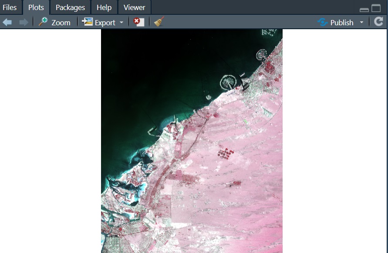Switch to the Files tab
This screenshot has width=388, height=253.
10,7
